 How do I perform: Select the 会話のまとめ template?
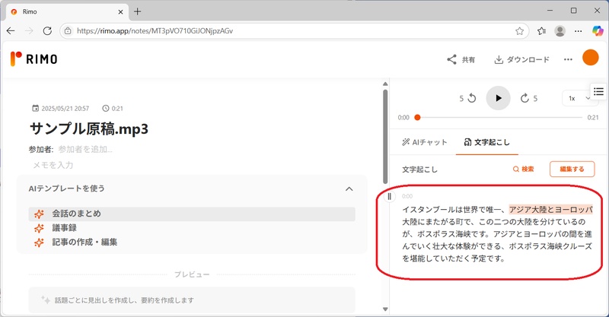click(192, 214)
